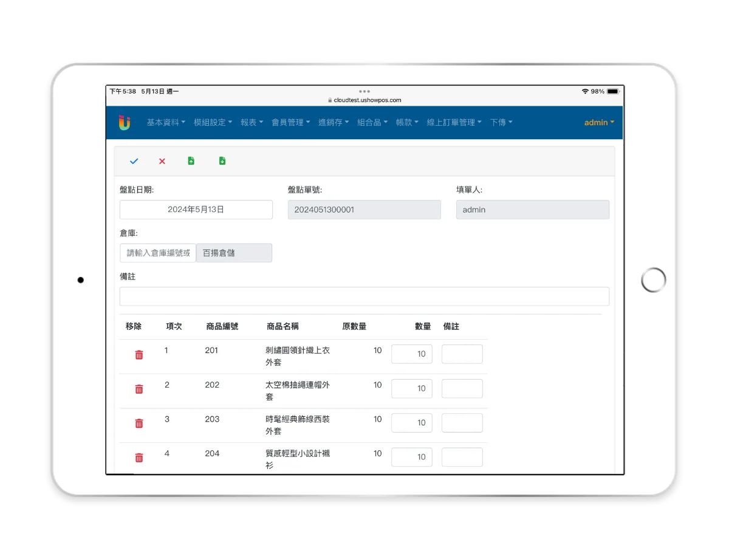Open the 進銷存 menu
729x559 pixels.
pos(334,122)
